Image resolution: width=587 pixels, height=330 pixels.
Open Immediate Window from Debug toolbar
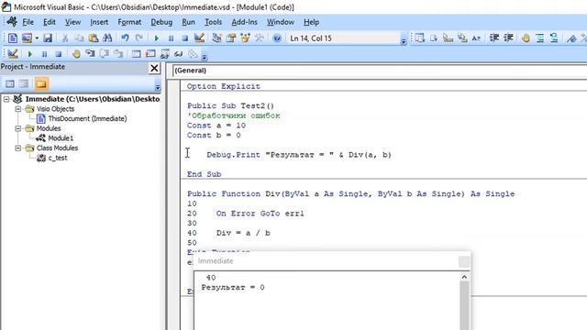150,54
